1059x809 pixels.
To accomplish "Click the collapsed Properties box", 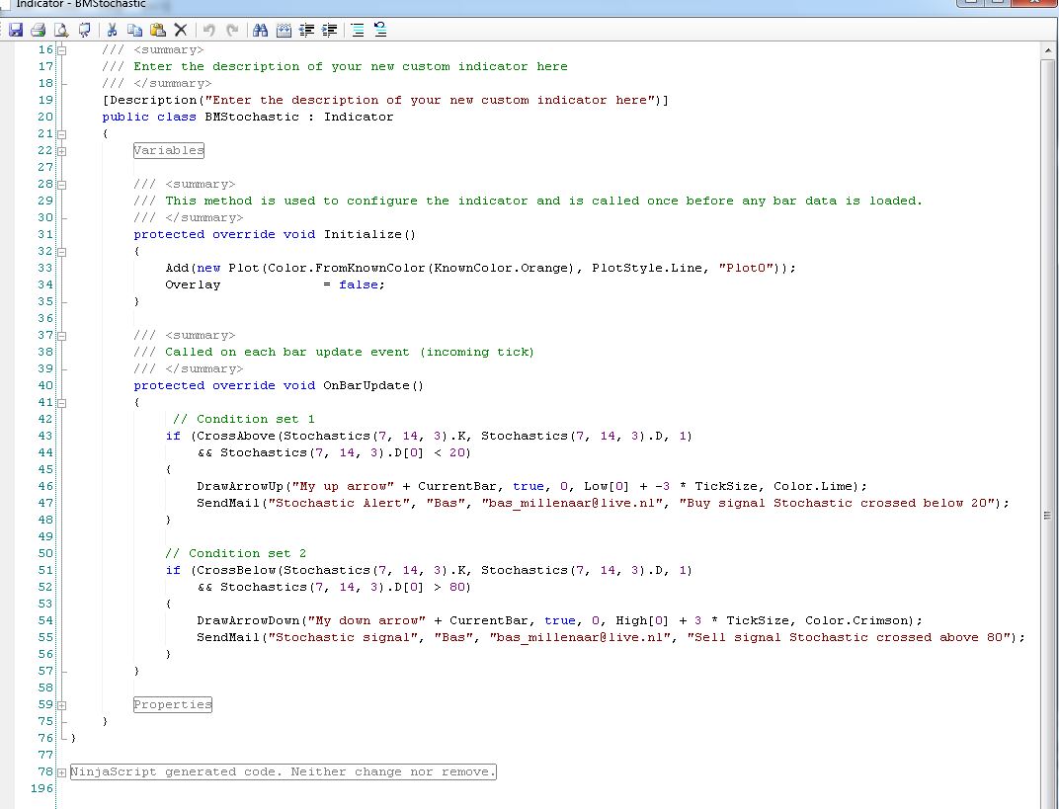I will pyautogui.click(x=173, y=705).
